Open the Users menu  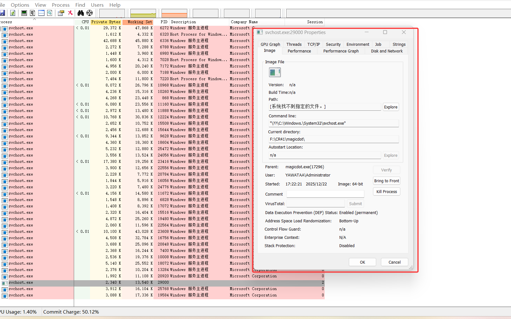pyautogui.click(x=97, y=5)
